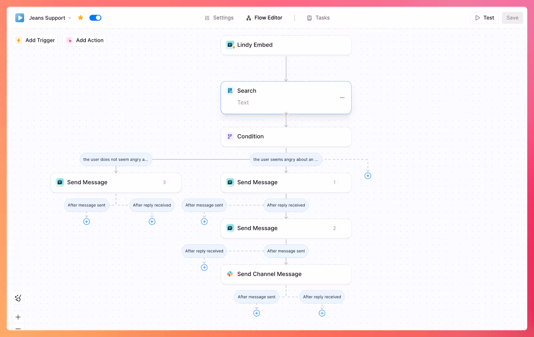The height and width of the screenshot is (337, 534).
Task: Click the icon of Send Message 1
Action: pos(230,182)
